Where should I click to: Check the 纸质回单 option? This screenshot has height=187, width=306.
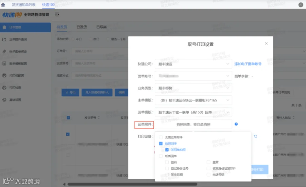160,156
